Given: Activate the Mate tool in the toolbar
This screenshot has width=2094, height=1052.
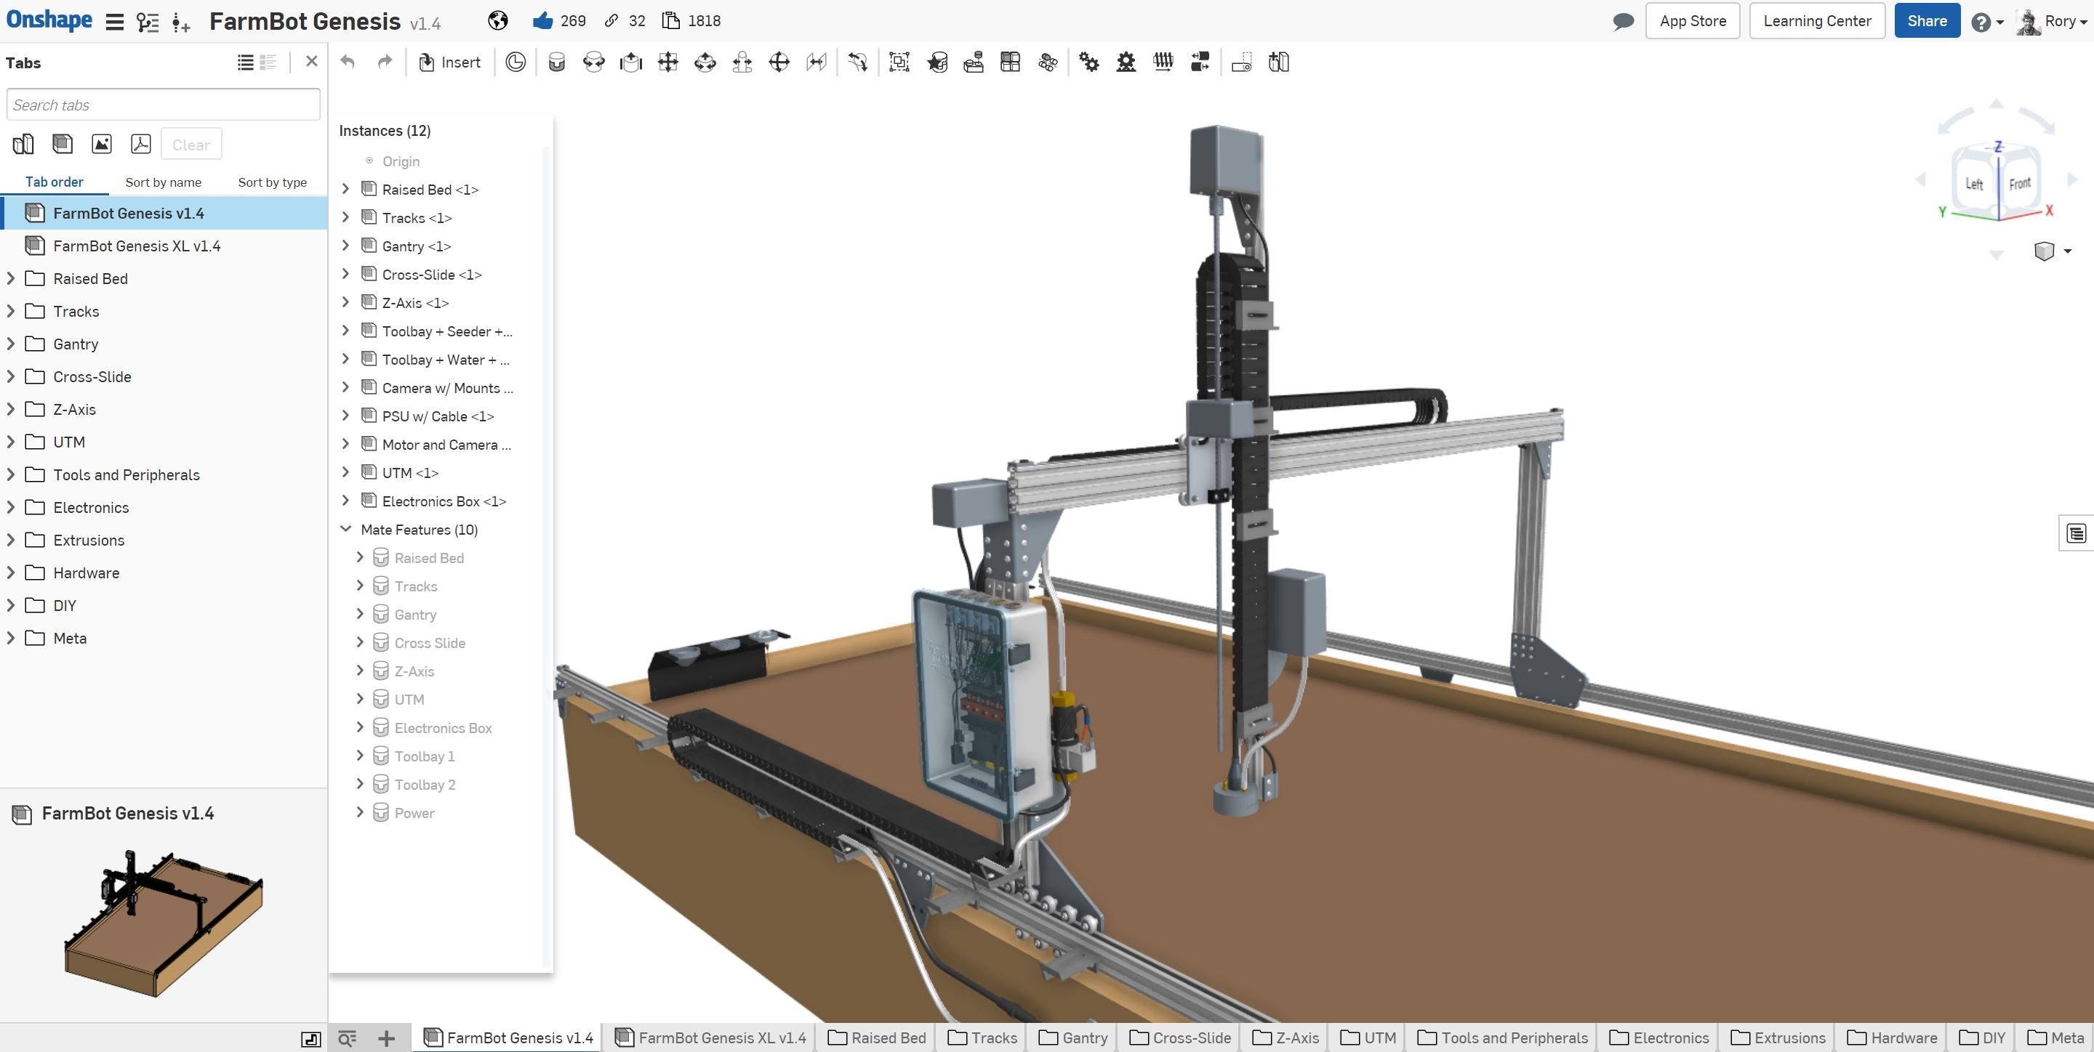Looking at the screenshot, I should click(x=557, y=62).
